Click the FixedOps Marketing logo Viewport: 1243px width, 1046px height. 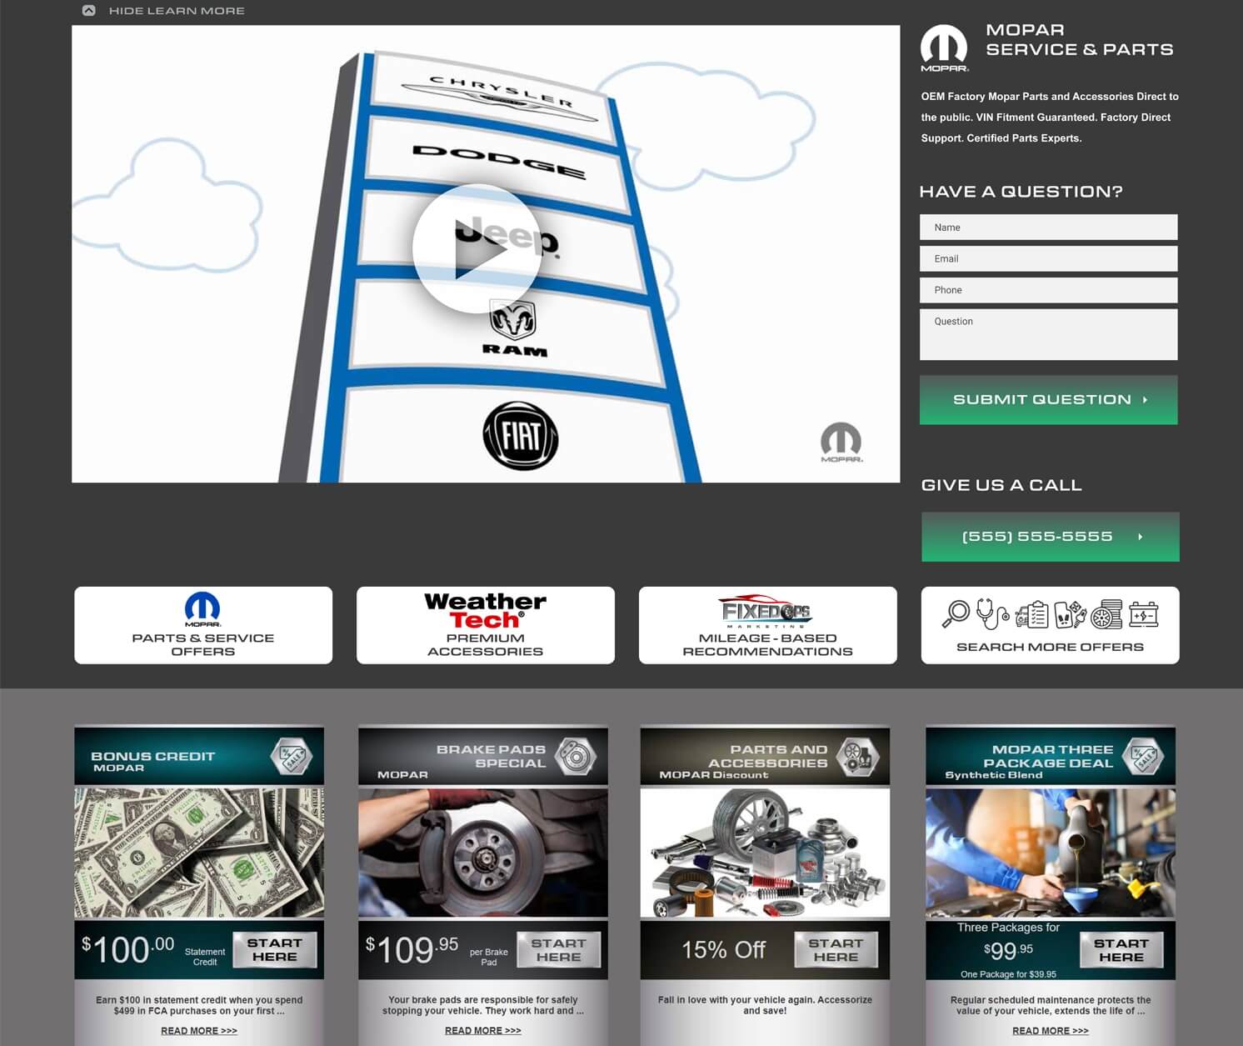click(x=767, y=611)
